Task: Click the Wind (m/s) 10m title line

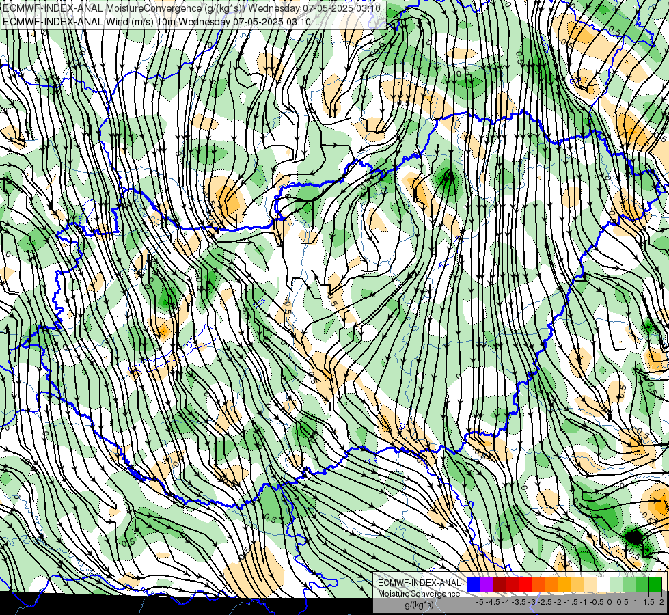Action: point(156,22)
